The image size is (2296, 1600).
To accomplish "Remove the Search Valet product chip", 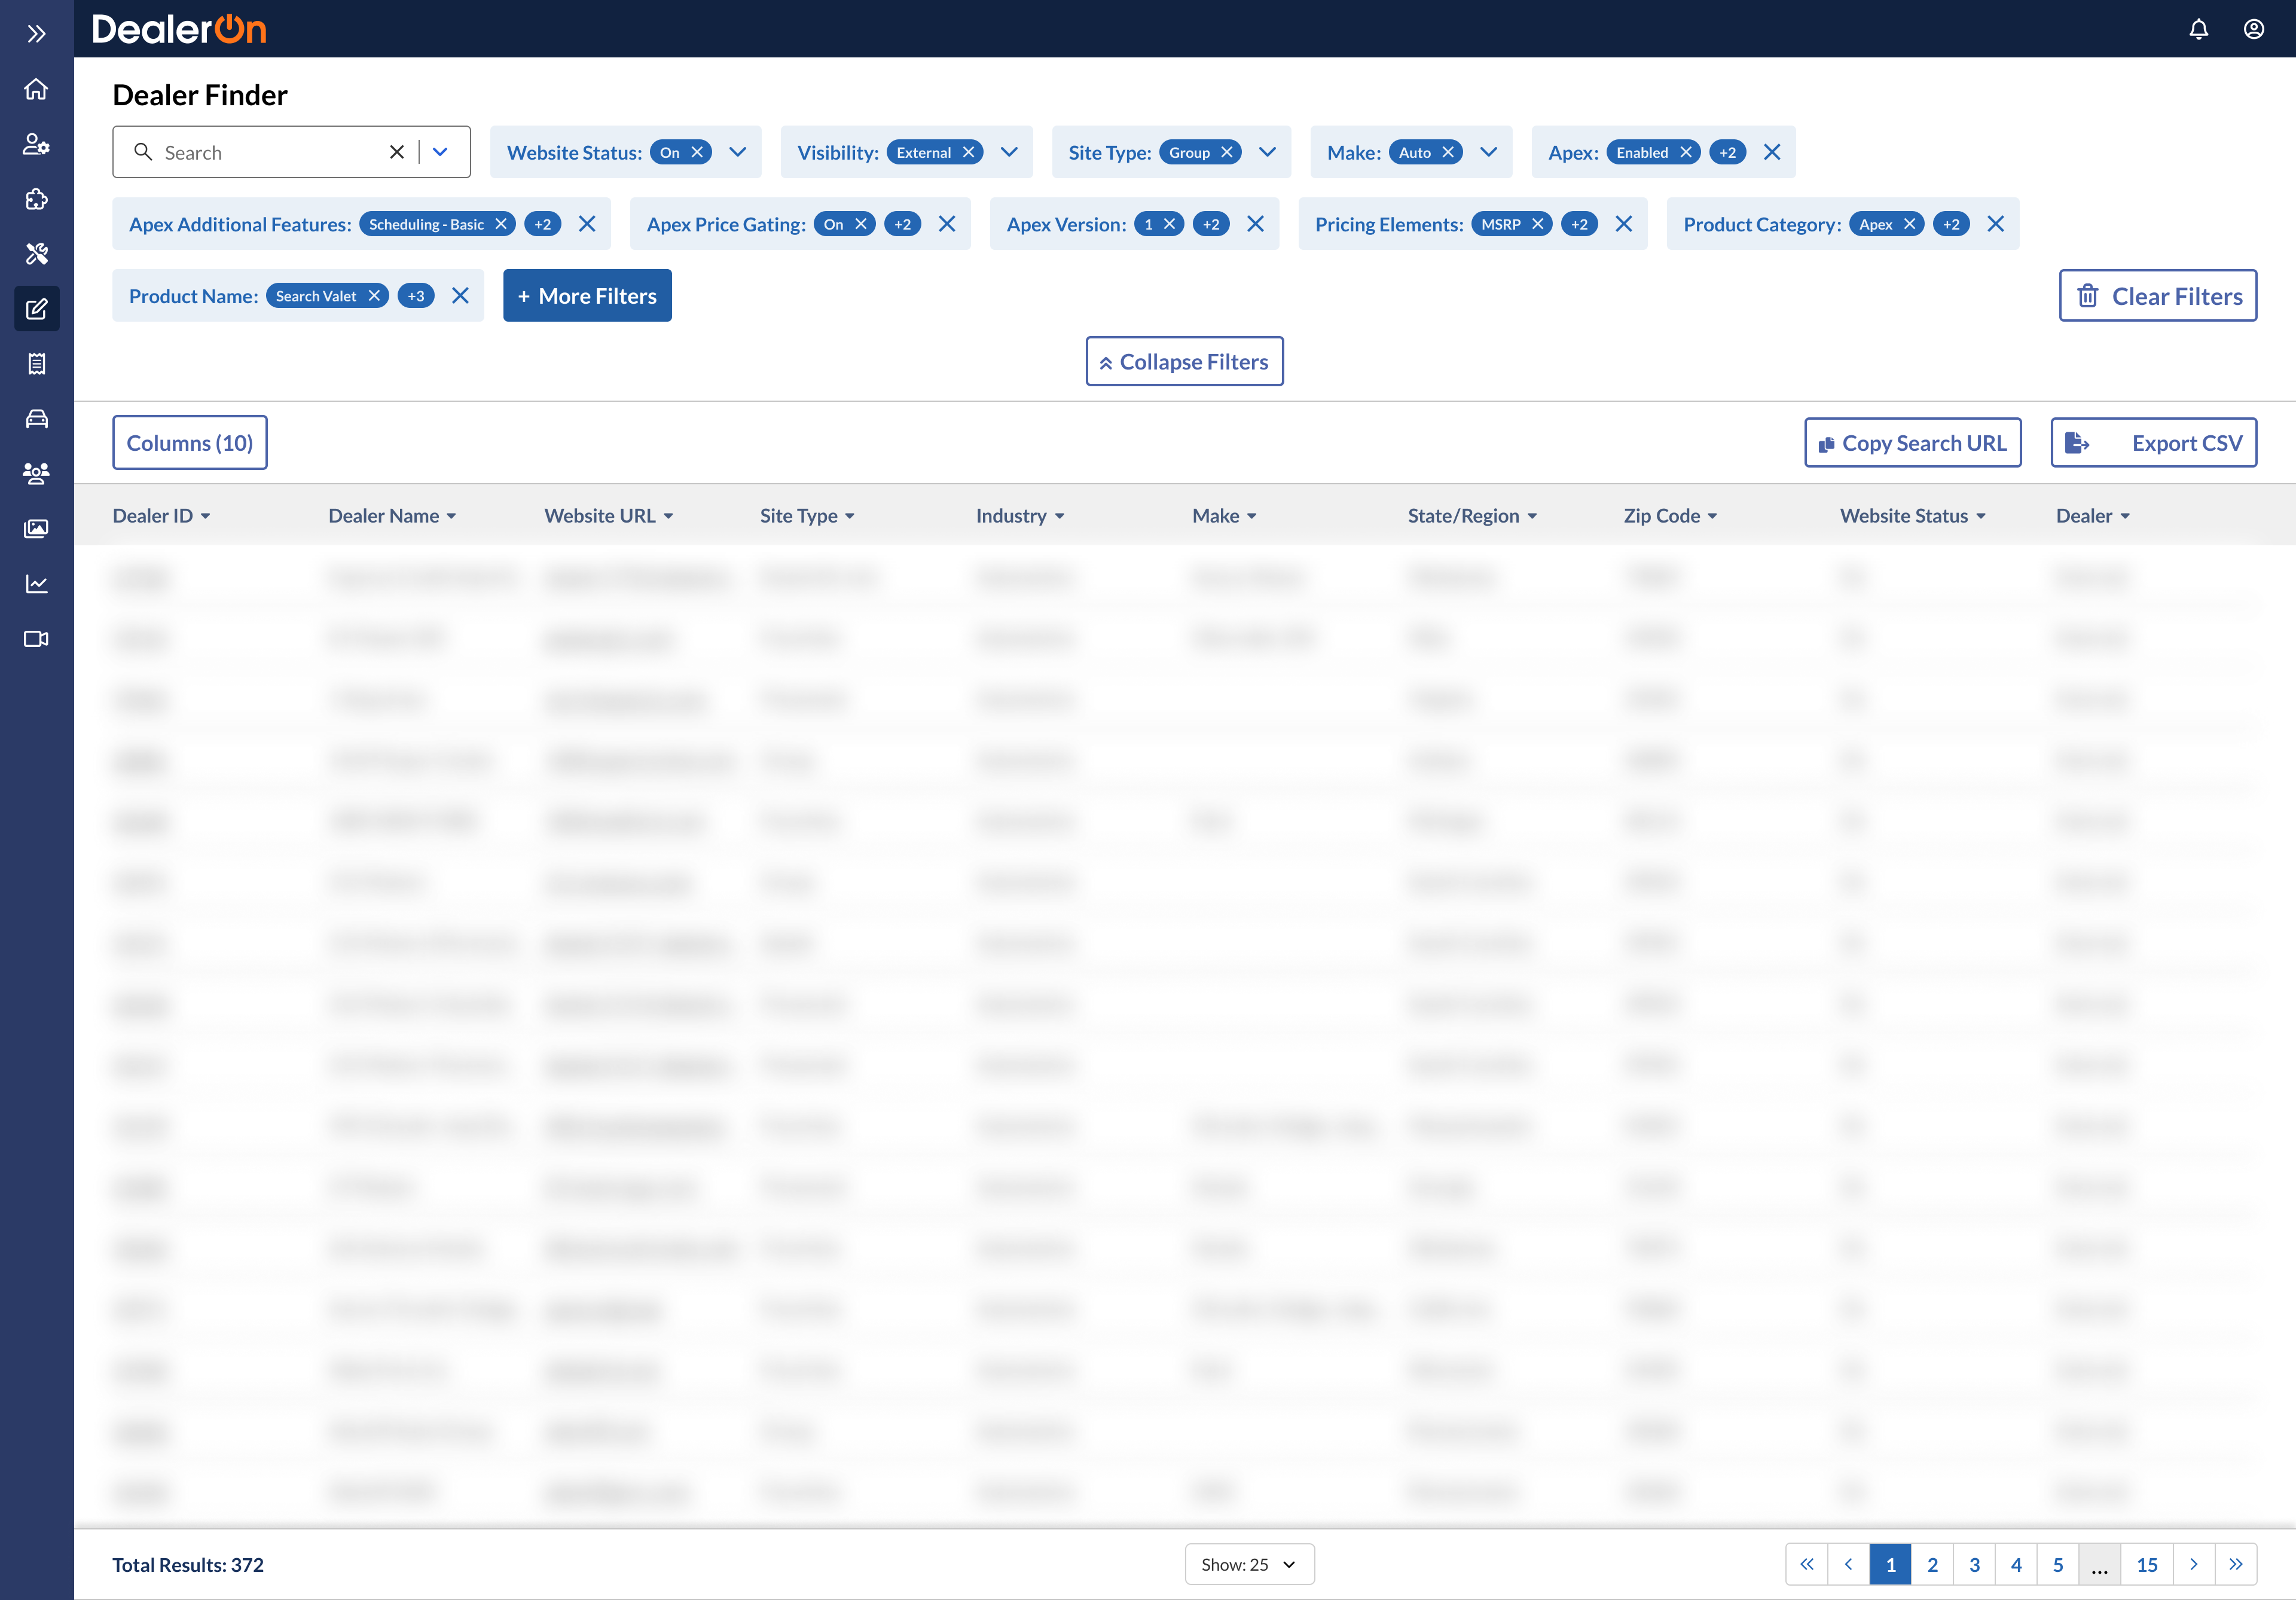I will click(374, 296).
